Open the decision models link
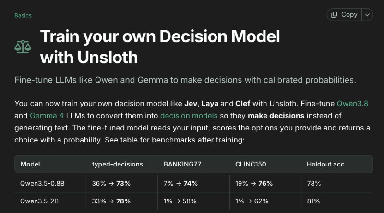Screen dimensions: 384x213 tap(189, 116)
